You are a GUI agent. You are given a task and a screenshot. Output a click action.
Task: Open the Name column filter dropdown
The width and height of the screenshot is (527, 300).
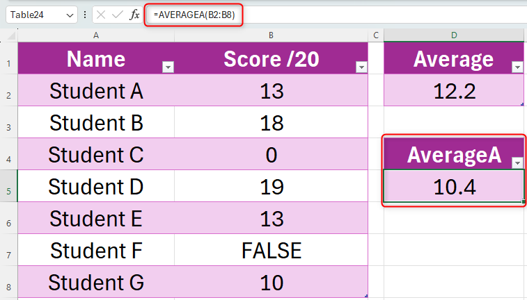(168, 67)
